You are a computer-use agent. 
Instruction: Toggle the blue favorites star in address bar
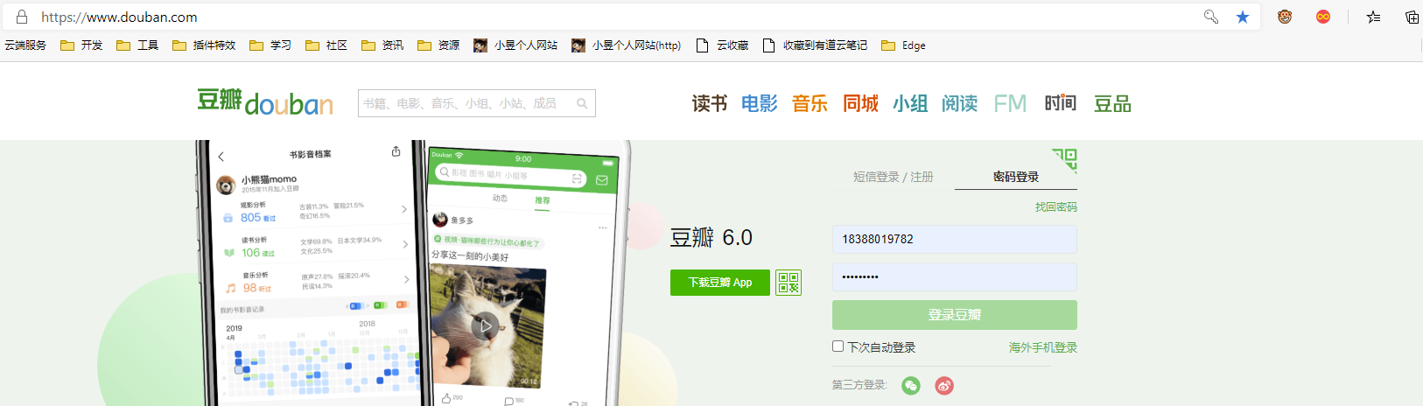[1243, 17]
